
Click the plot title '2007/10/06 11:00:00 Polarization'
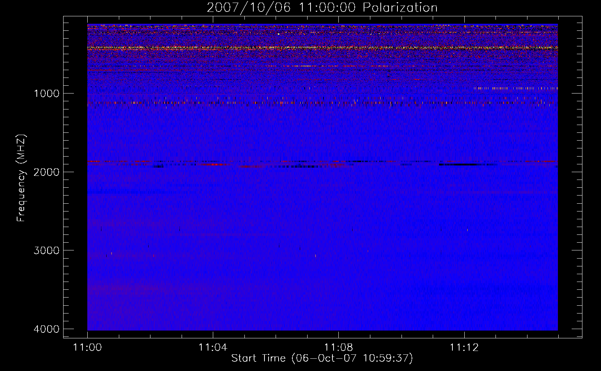point(322,7)
